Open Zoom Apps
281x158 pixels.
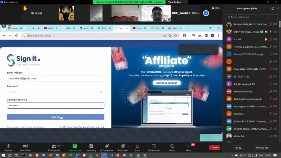[137, 148]
